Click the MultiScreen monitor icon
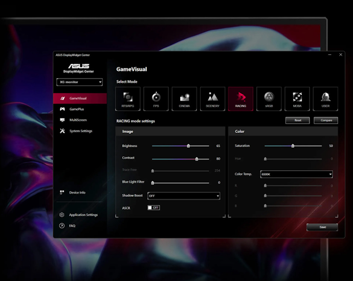353x281 pixels. tap(62, 120)
